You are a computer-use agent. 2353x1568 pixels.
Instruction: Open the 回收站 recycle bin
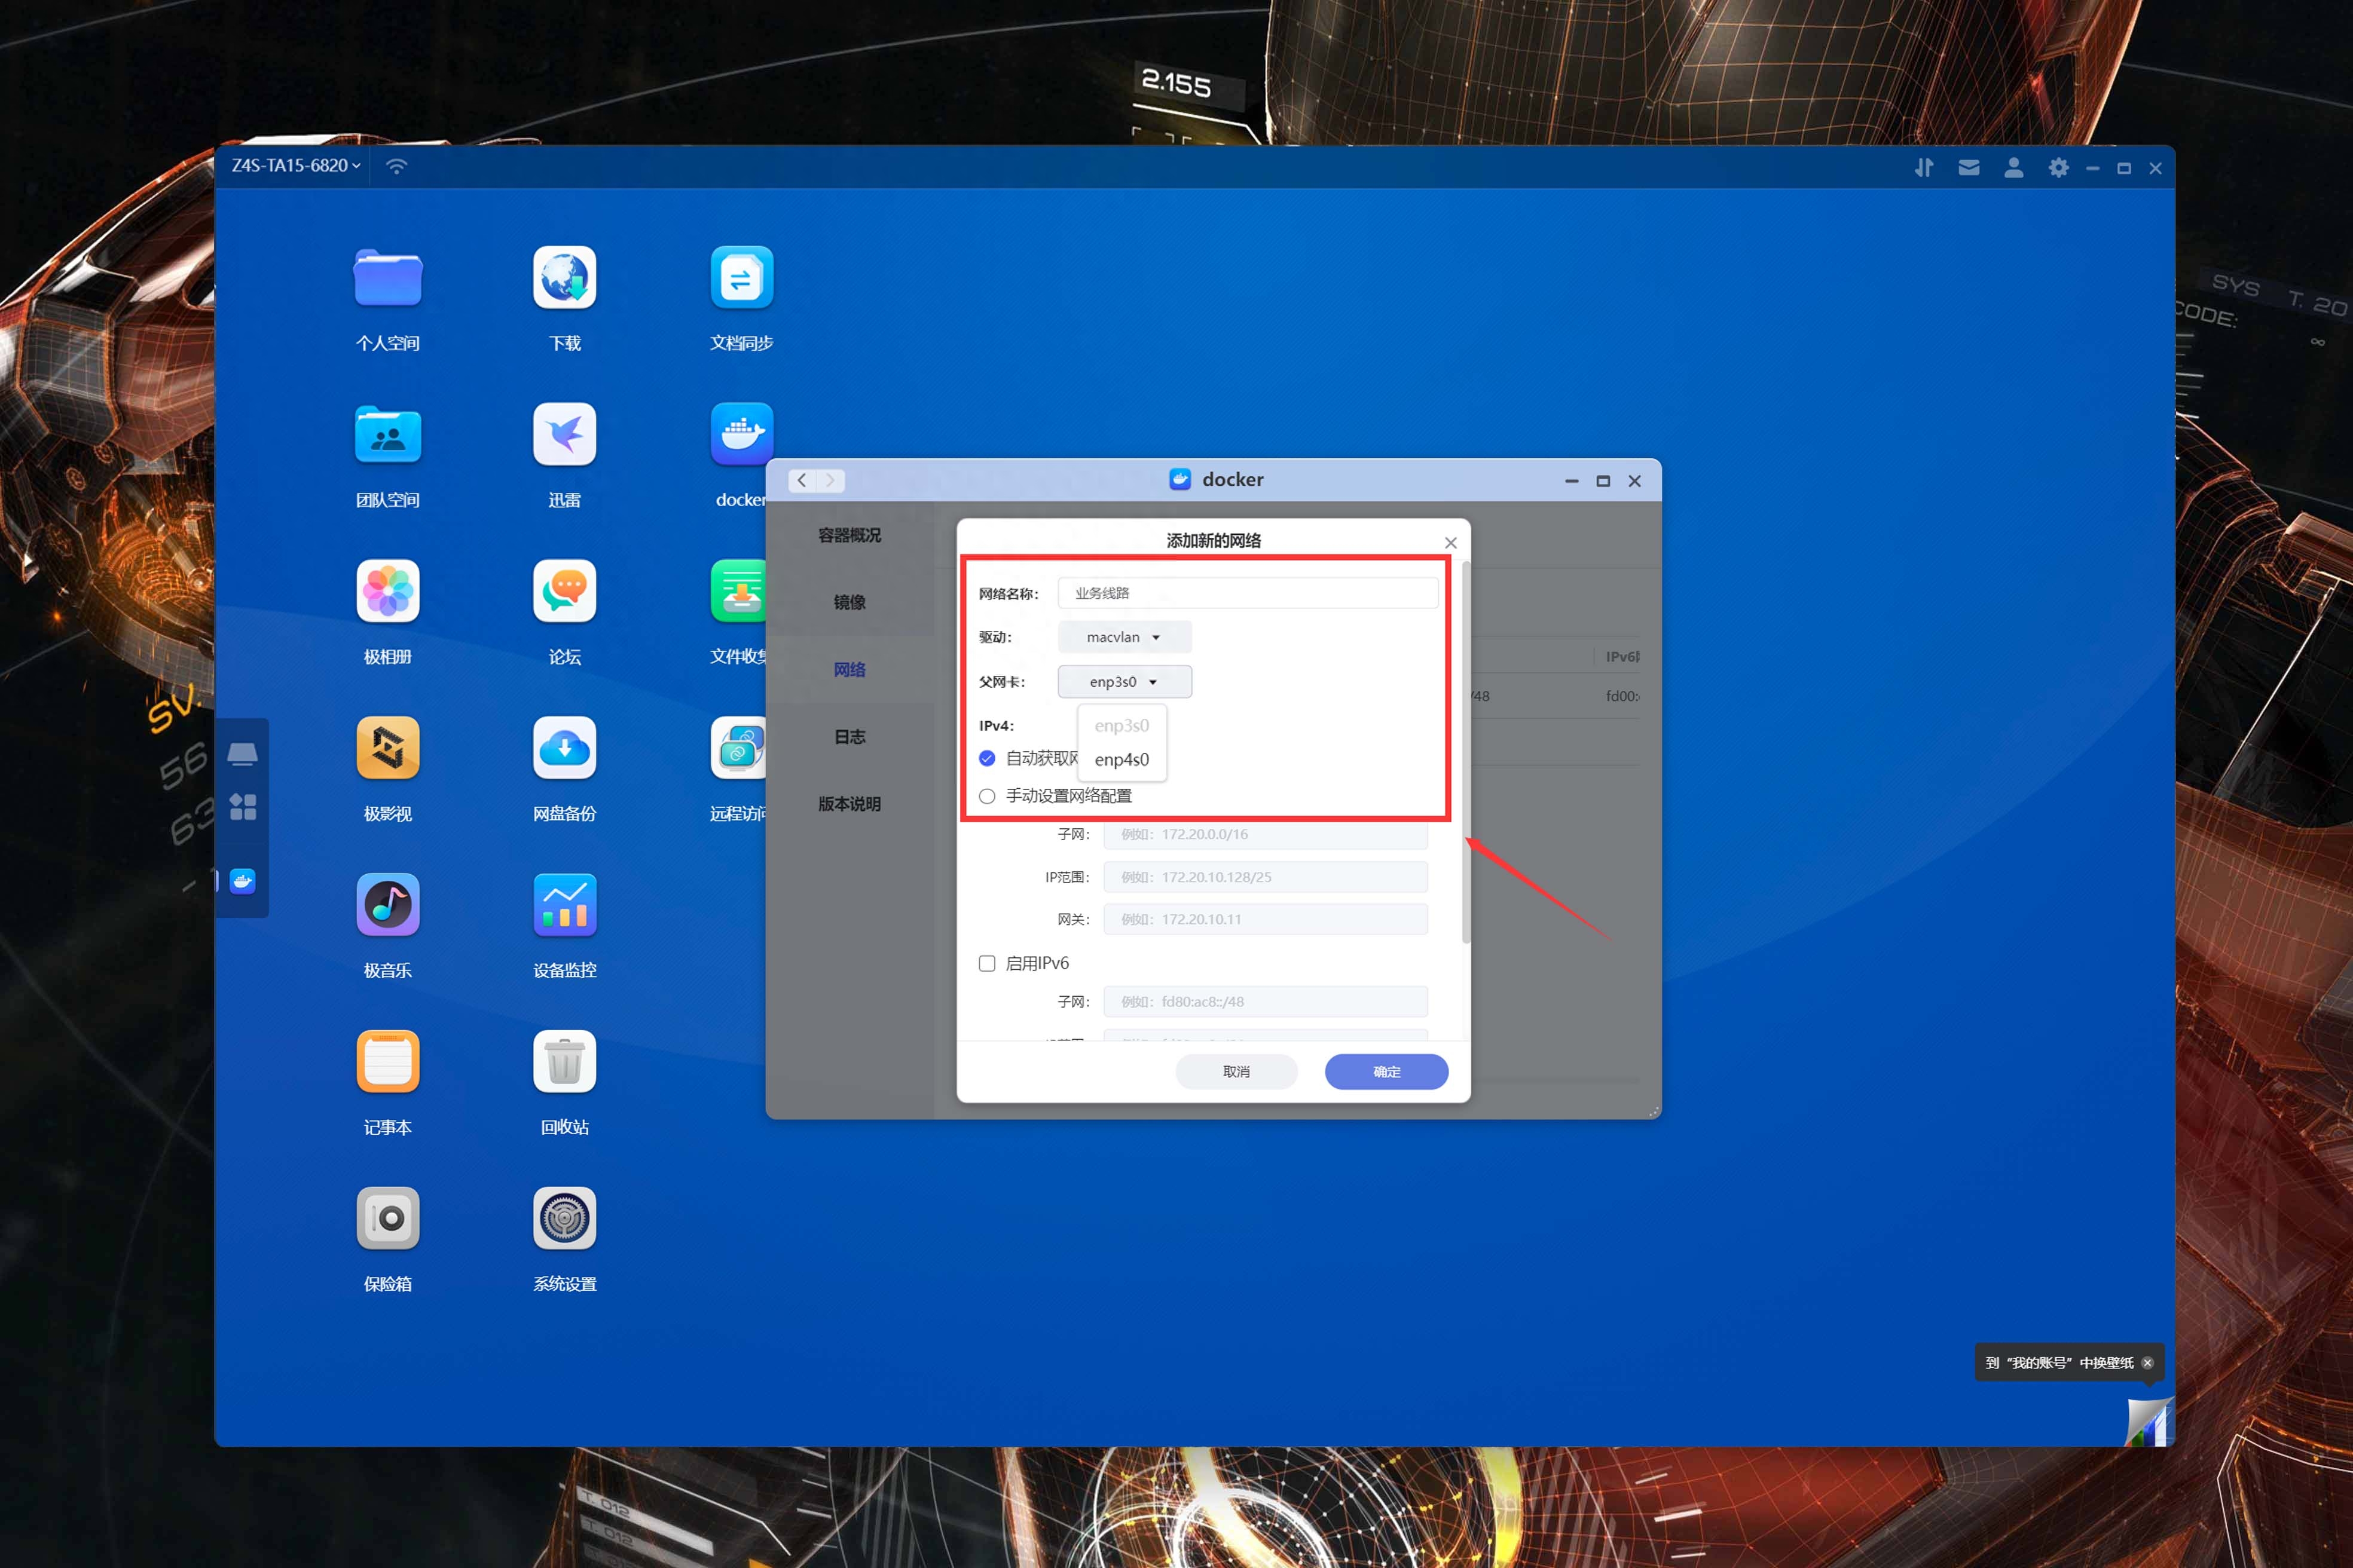[564, 1061]
